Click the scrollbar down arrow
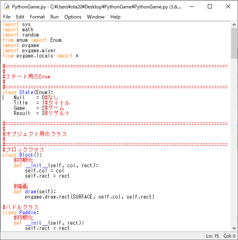The height and width of the screenshot is (240, 238). (234, 228)
